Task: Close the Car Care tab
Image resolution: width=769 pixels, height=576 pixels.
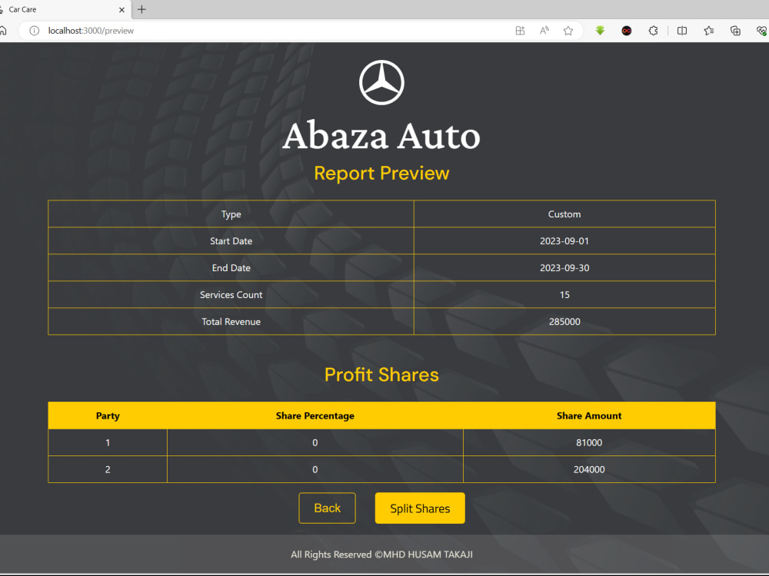Action: (122, 9)
